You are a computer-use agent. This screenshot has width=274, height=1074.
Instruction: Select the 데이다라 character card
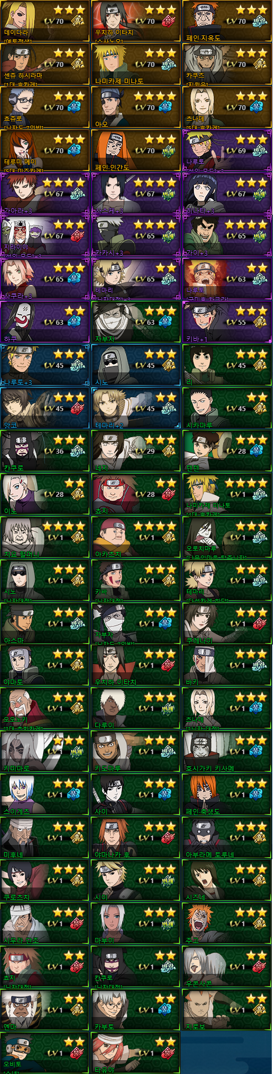tap(45, 21)
